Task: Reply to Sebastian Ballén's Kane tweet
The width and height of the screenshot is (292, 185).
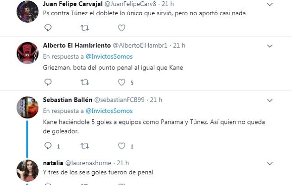Action: [x=48, y=146]
